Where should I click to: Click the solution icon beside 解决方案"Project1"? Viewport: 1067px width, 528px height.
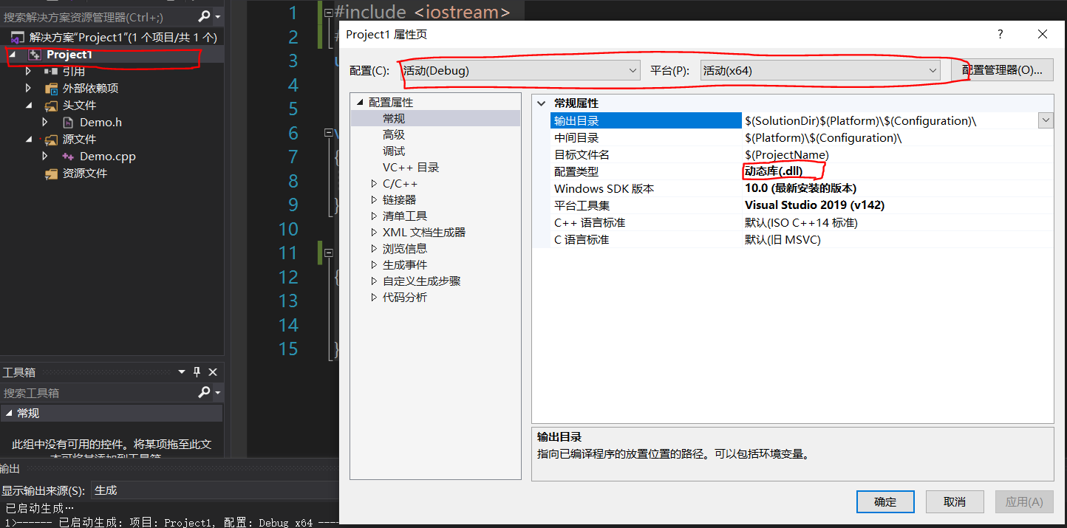[17, 37]
